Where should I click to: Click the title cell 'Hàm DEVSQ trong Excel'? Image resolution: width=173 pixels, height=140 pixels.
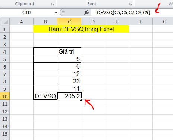tap(81, 29)
